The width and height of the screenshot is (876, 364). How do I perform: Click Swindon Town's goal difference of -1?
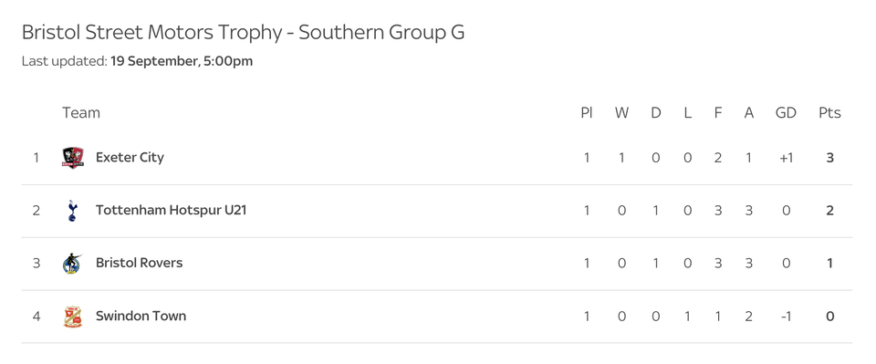tap(786, 316)
